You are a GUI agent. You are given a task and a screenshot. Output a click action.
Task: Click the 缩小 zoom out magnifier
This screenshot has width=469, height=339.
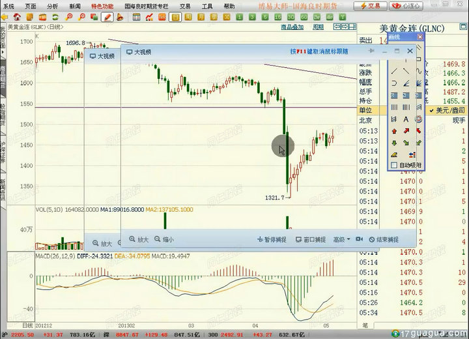click(x=163, y=239)
